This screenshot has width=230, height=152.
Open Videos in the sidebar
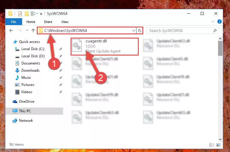click(27, 92)
